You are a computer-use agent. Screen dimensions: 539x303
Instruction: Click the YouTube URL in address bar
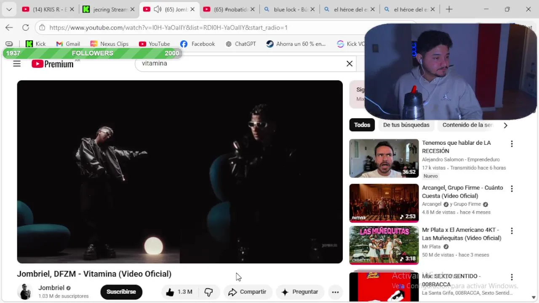point(168,27)
